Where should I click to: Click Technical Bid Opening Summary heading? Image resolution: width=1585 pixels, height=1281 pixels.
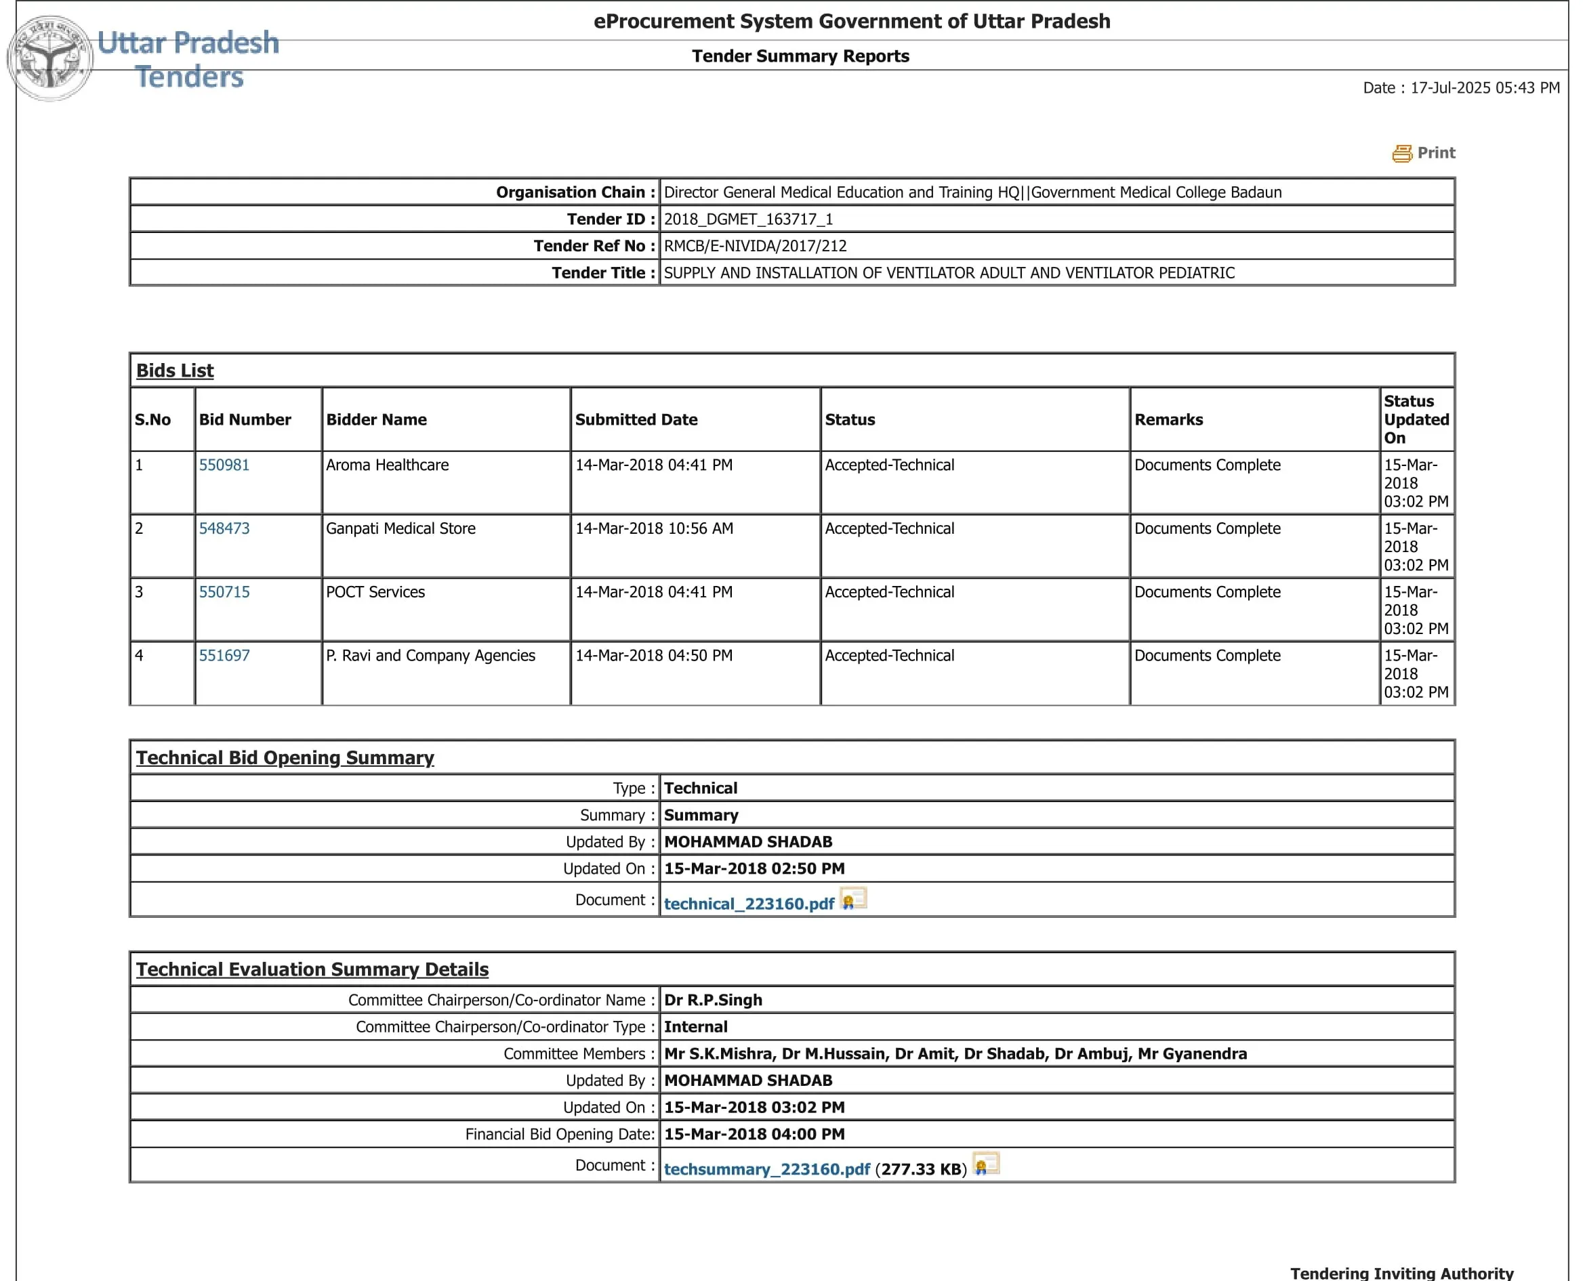point(285,758)
